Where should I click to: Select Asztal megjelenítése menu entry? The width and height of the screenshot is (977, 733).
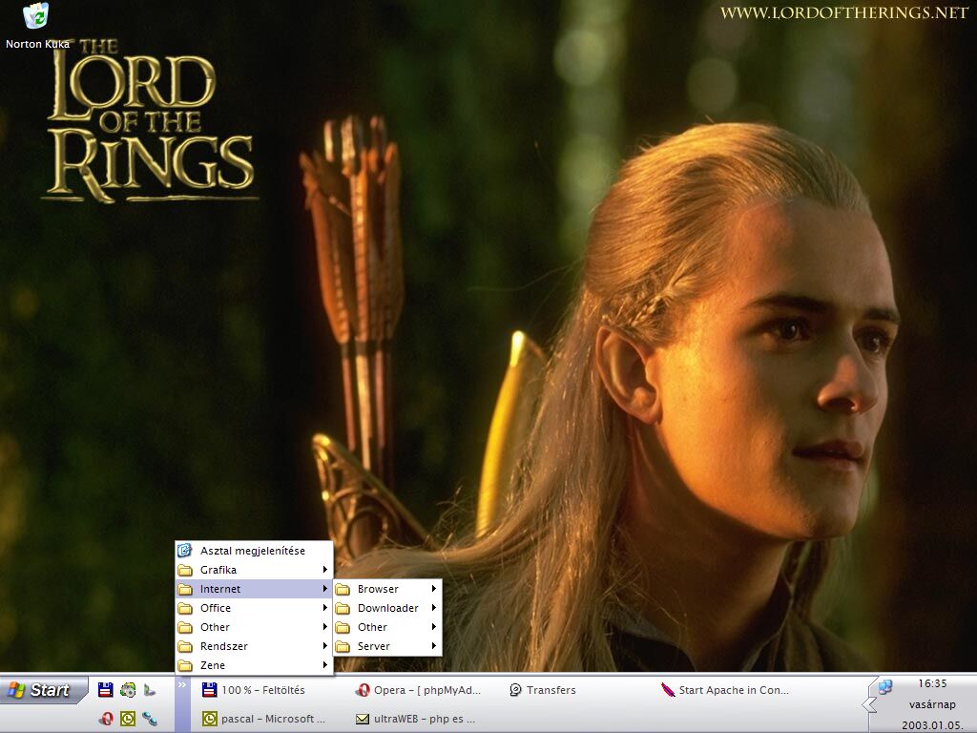click(253, 551)
